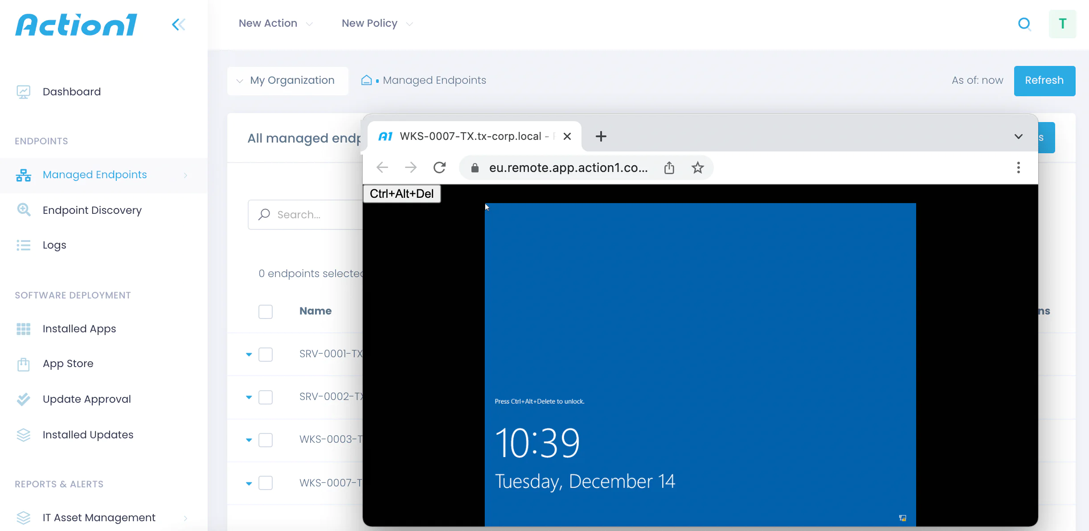Tick the checkbox for WKS-0003 endpoint
1089x531 pixels.
[x=266, y=440]
